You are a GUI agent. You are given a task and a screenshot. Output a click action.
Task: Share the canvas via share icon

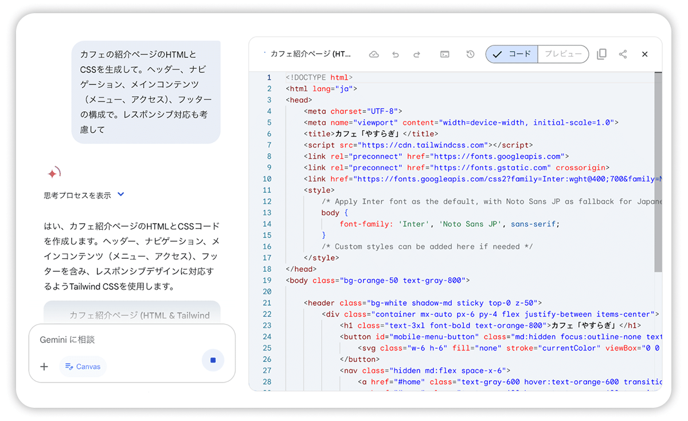[623, 54]
